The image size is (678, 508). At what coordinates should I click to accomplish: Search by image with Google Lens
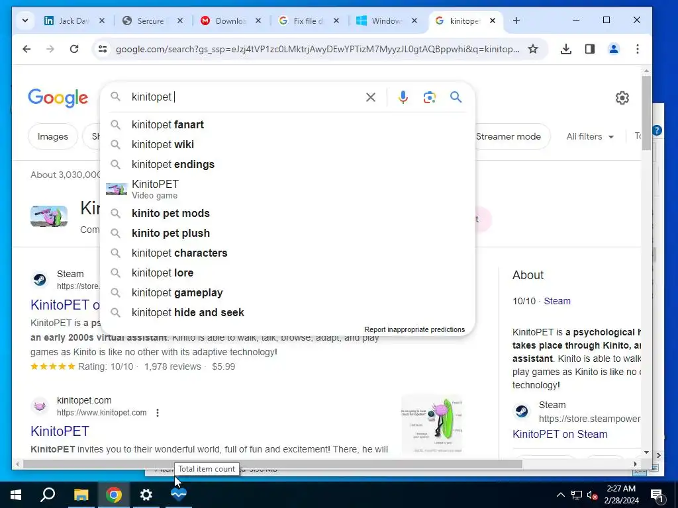pyautogui.click(x=429, y=97)
